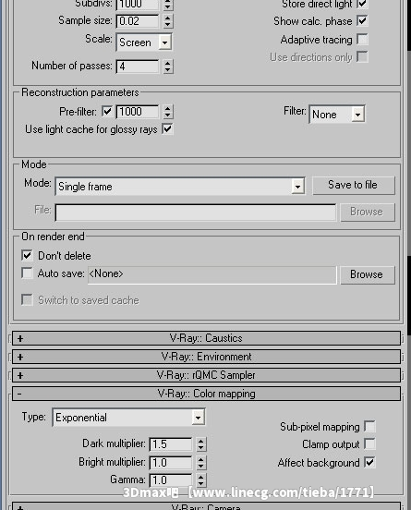This screenshot has height=510, width=411.
Task: Click the Pre-filter value field
Action: pos(138,112)
